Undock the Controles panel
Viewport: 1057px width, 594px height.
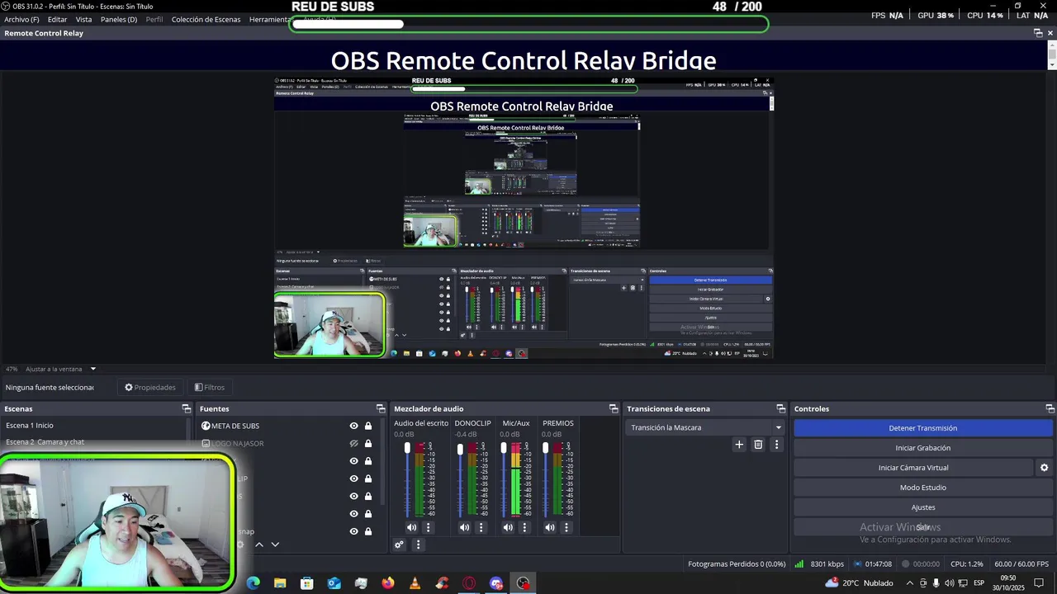point(1050,408)
